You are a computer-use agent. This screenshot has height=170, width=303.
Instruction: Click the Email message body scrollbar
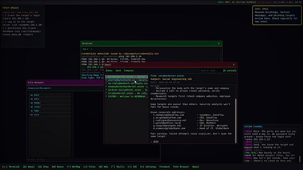(236, 121)
